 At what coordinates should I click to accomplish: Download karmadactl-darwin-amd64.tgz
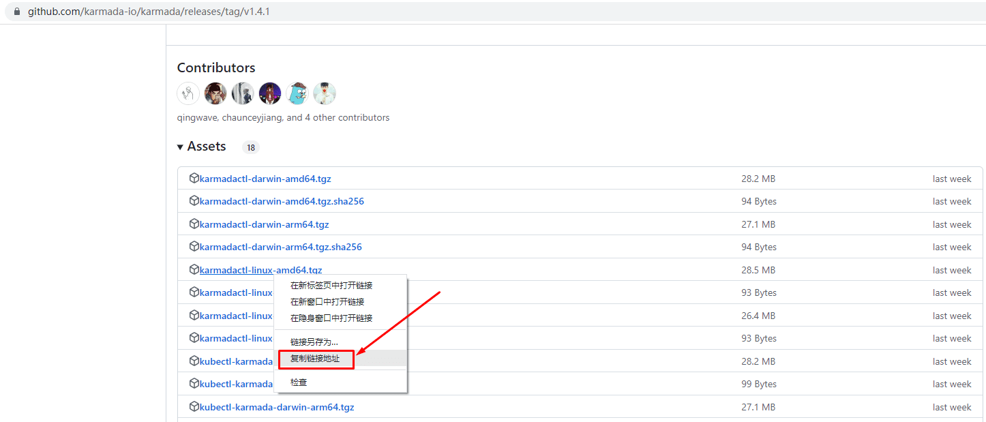point(265,179)
